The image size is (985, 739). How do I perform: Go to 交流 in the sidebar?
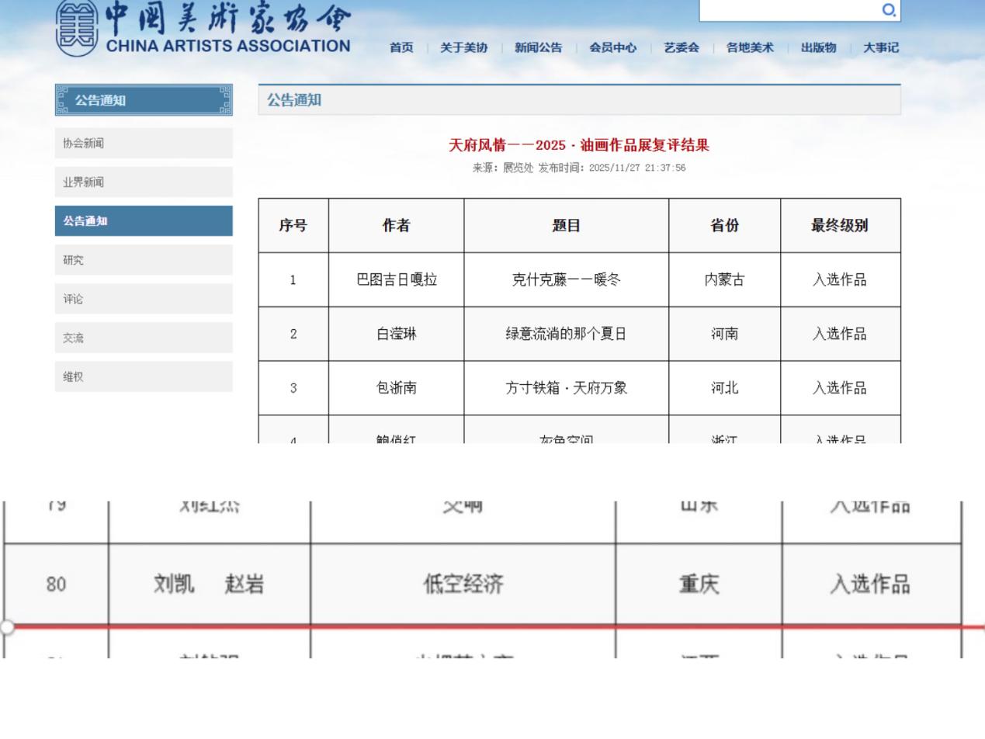144,338
